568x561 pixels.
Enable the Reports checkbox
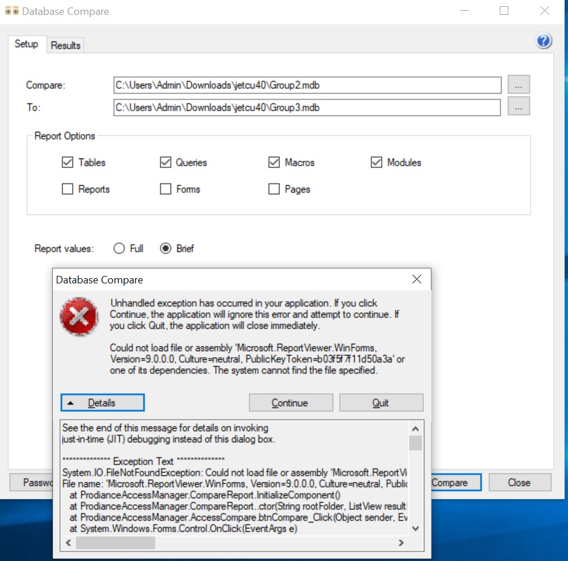[67, 189]
